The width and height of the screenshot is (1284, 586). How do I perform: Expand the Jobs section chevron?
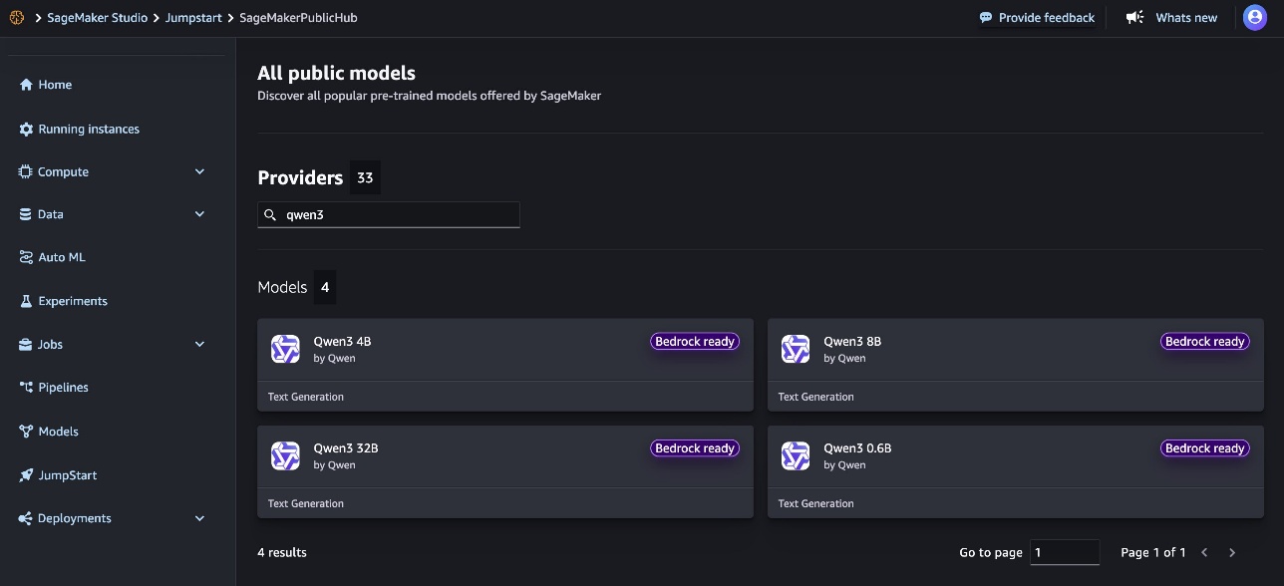[x=199, y=344]
